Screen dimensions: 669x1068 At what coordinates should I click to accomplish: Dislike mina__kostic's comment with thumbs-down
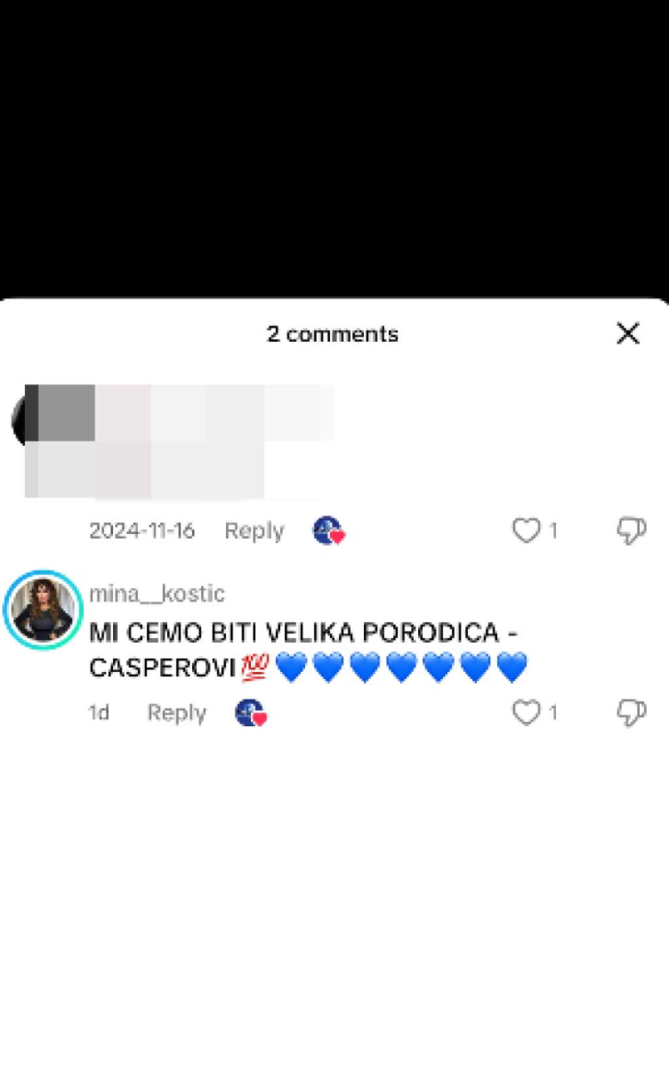click(631, 712)
